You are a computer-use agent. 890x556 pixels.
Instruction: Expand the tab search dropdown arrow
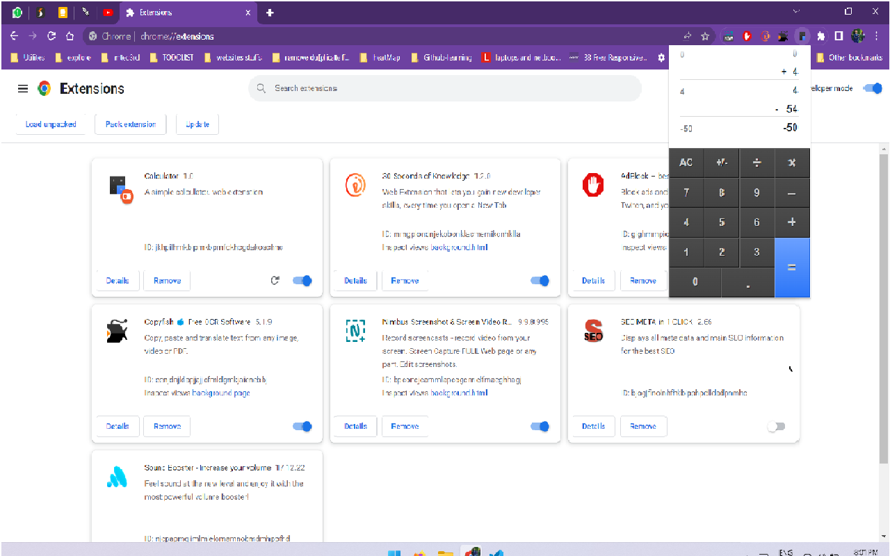(x=797, y=12)
